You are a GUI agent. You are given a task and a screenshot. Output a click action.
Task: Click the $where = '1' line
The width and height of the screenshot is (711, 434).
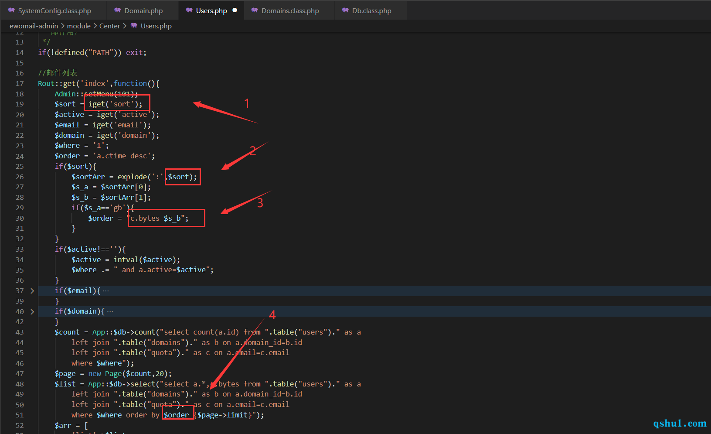click(82, 146)
